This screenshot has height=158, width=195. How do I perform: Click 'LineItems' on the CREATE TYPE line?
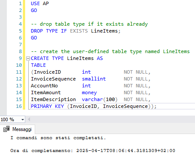80,58
